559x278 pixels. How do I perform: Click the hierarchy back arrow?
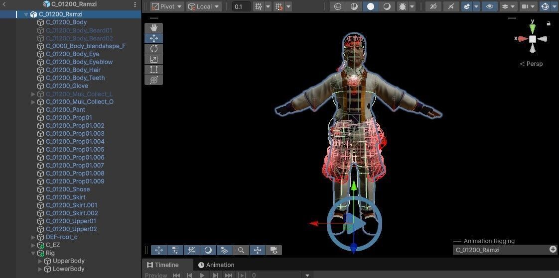coord(4,4)
